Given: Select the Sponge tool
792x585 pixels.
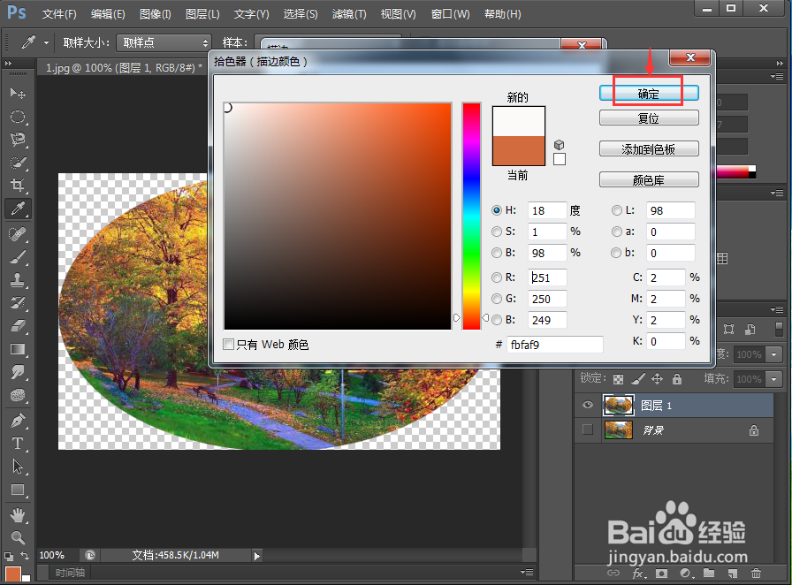Looking at the screenshot, I should tap(18, 395).
